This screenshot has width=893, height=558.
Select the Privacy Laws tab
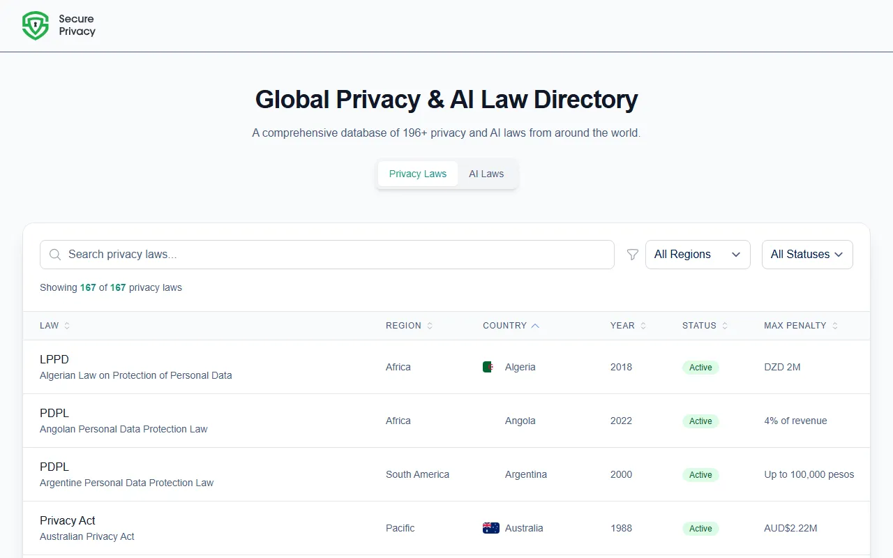click(418, 174)
